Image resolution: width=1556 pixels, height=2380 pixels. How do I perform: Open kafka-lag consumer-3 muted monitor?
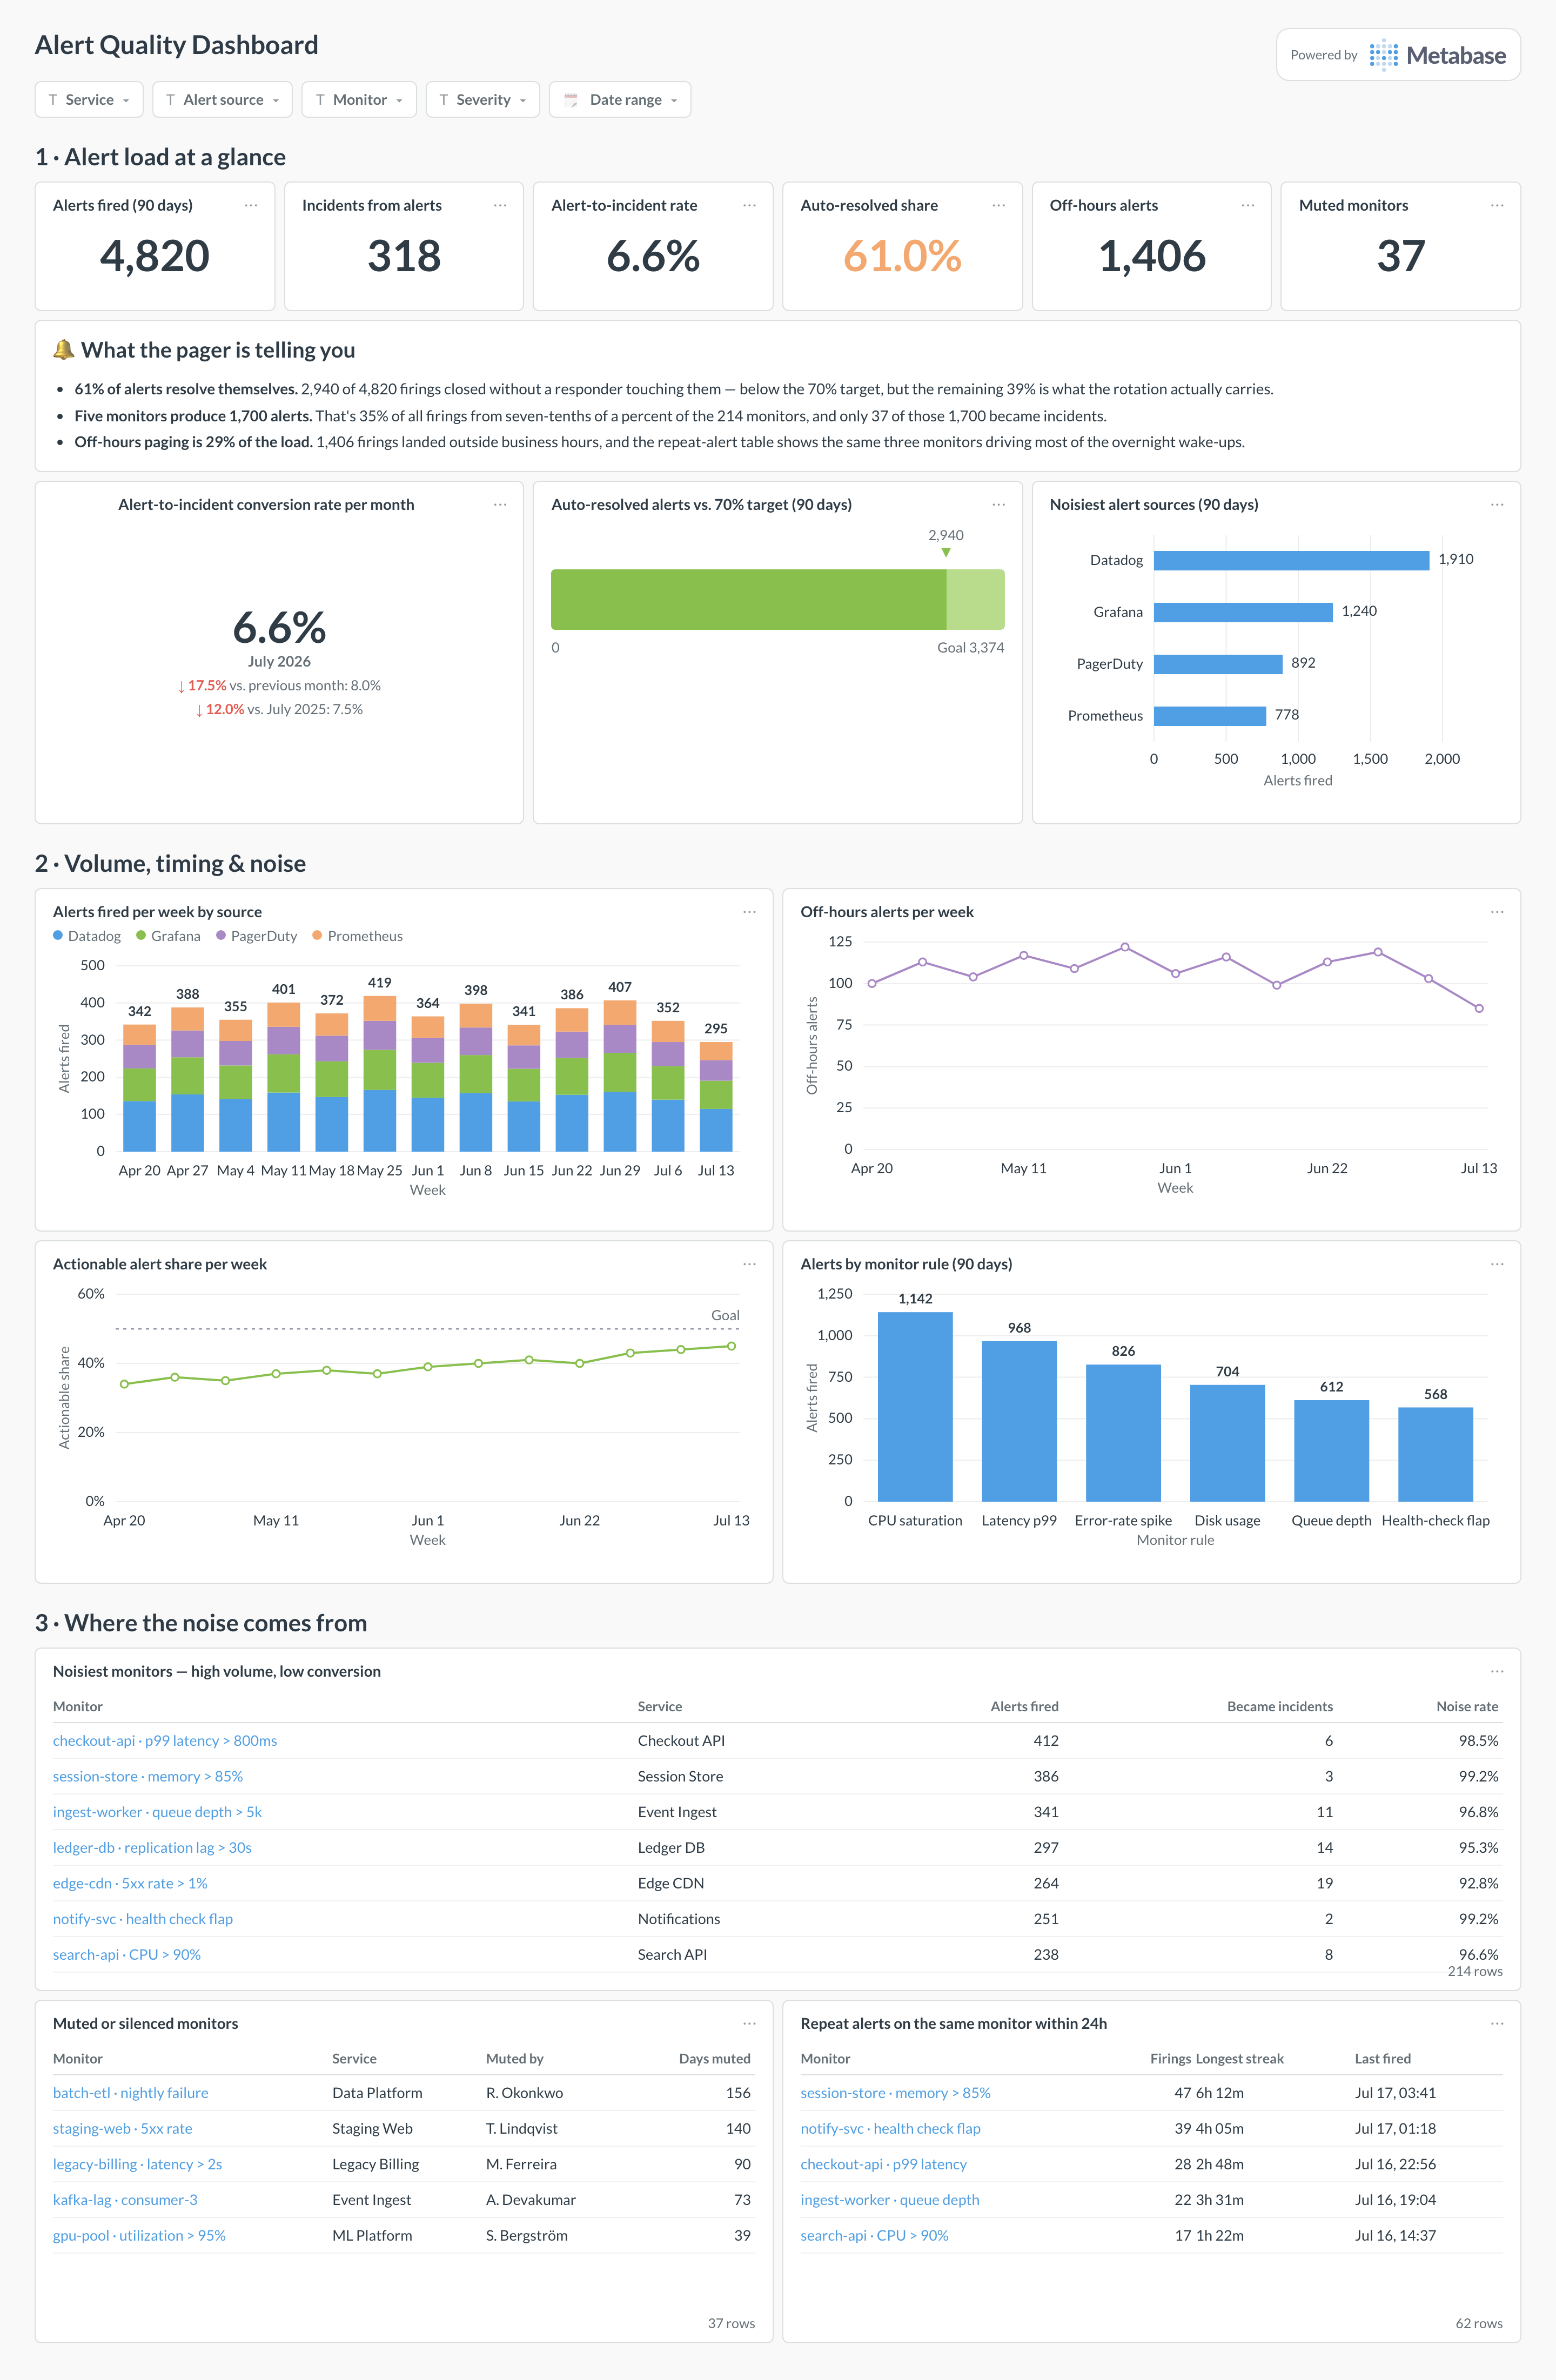125,2200
